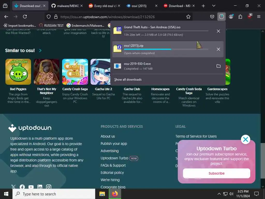Image resolution: width=265 pixels, height=199 pixels.
Task: Close the Uptodown Turbo popup
Action: [245, 139]
